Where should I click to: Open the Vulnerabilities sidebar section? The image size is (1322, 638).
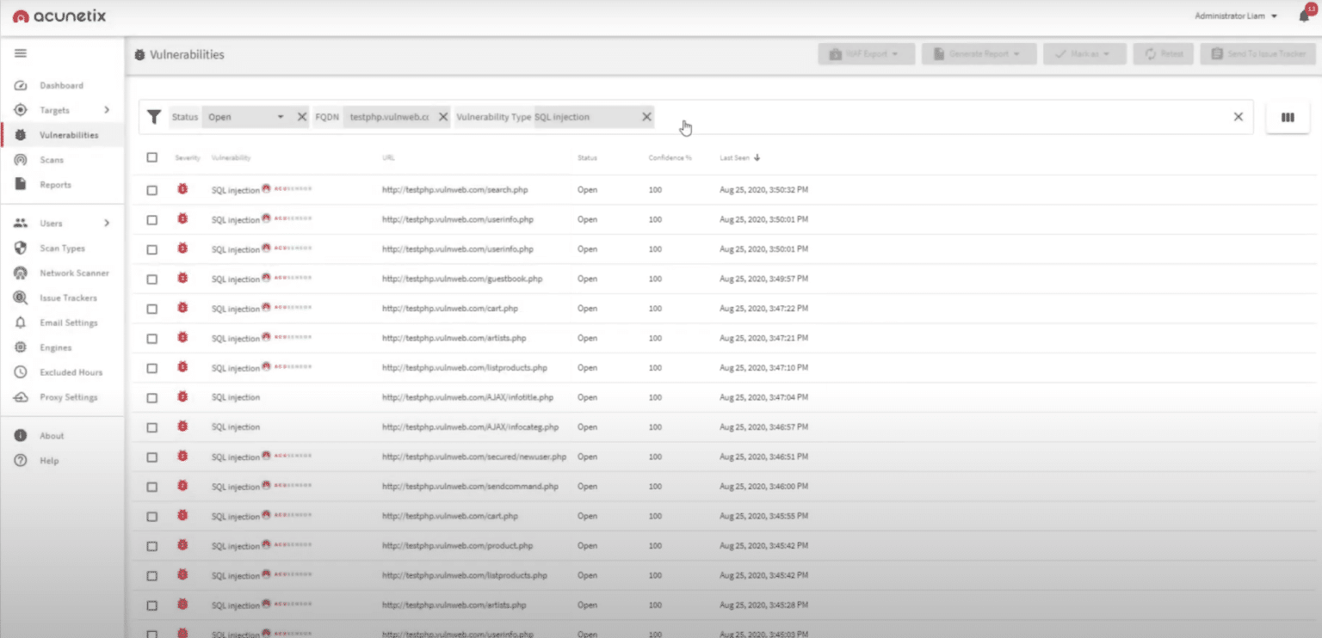pos(70,135)
